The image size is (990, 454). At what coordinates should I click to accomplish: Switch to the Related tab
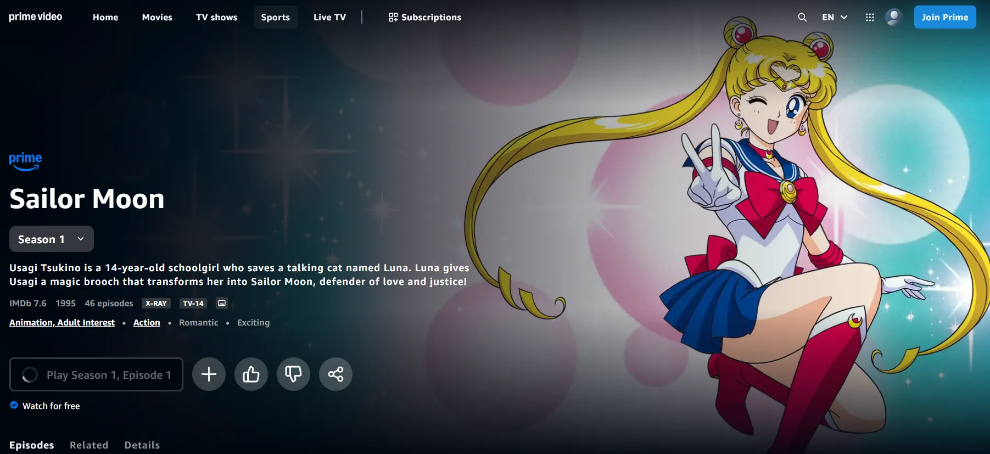point(89,445)
